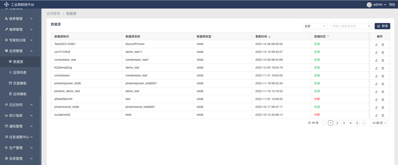Open the 全部 filter dropdown

click(x=315, y=26)
